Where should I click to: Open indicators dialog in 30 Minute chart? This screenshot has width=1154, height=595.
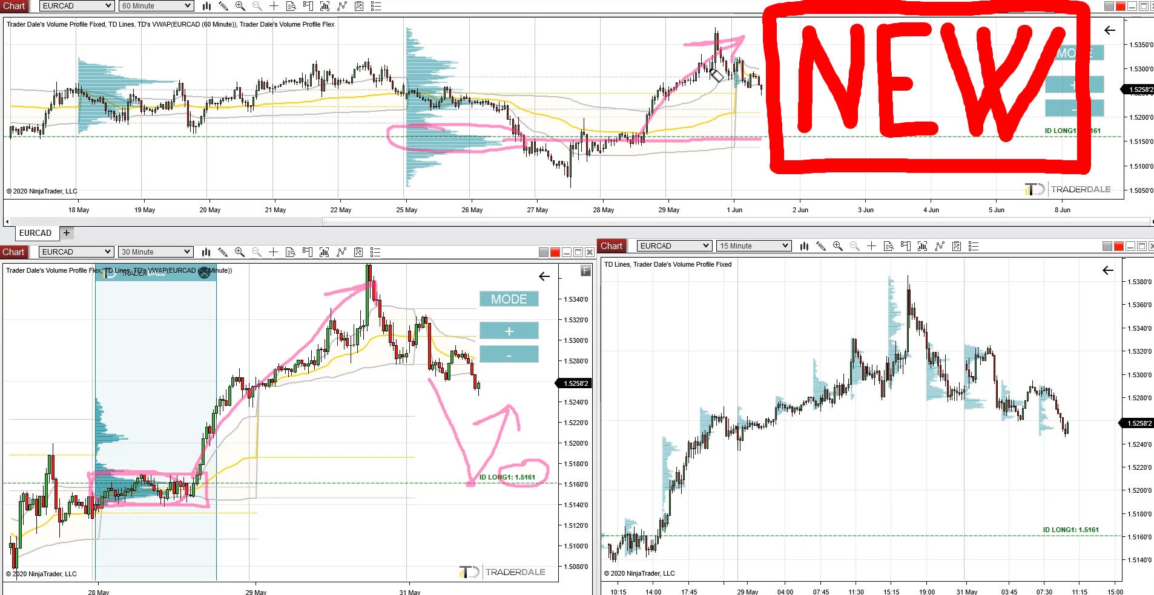325,252
